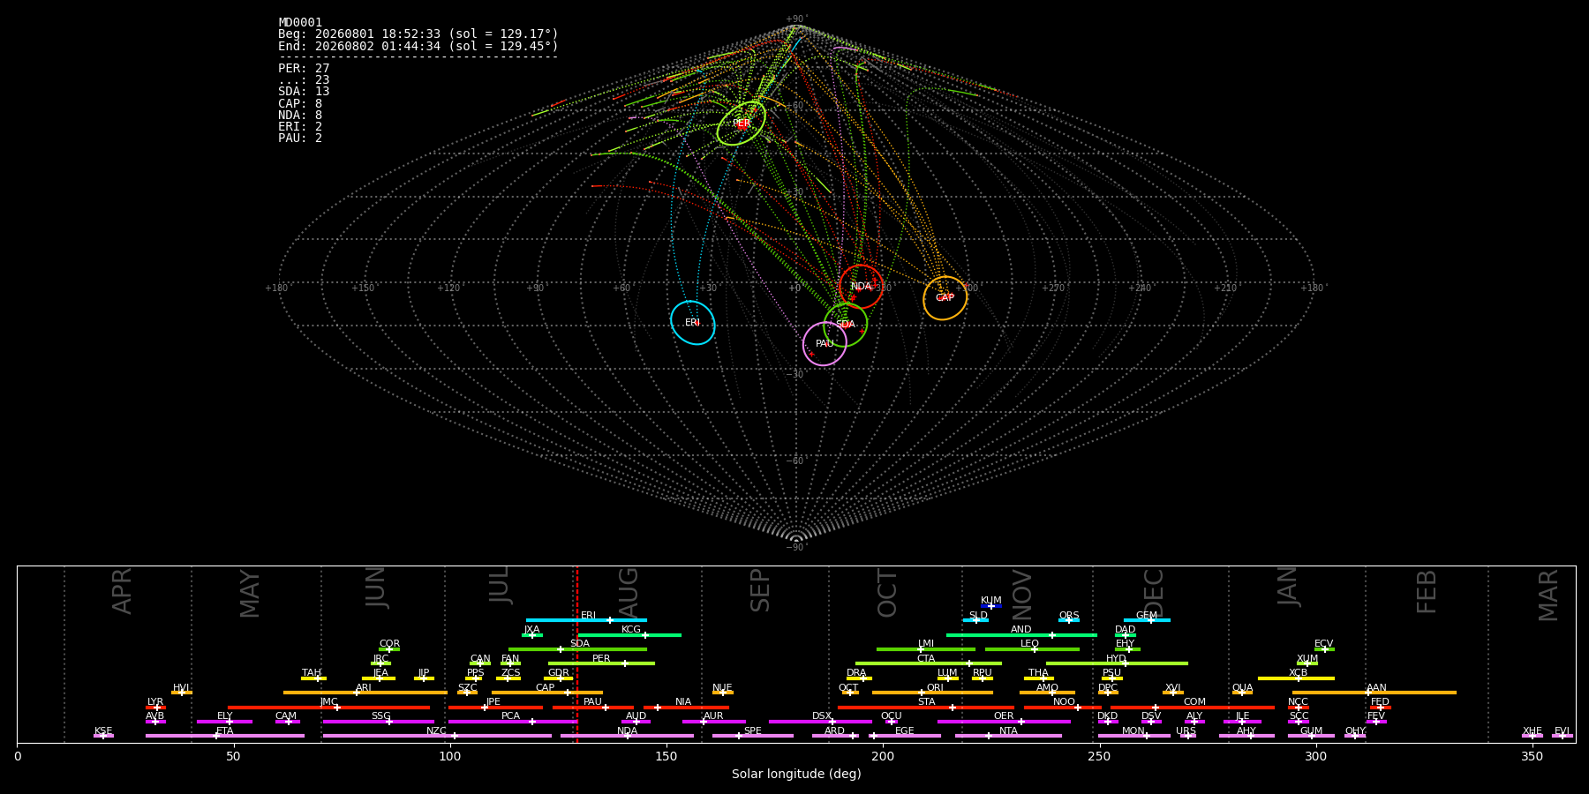Select the 'ERI: 2' legend count
1589x794 pixels.
300,127
